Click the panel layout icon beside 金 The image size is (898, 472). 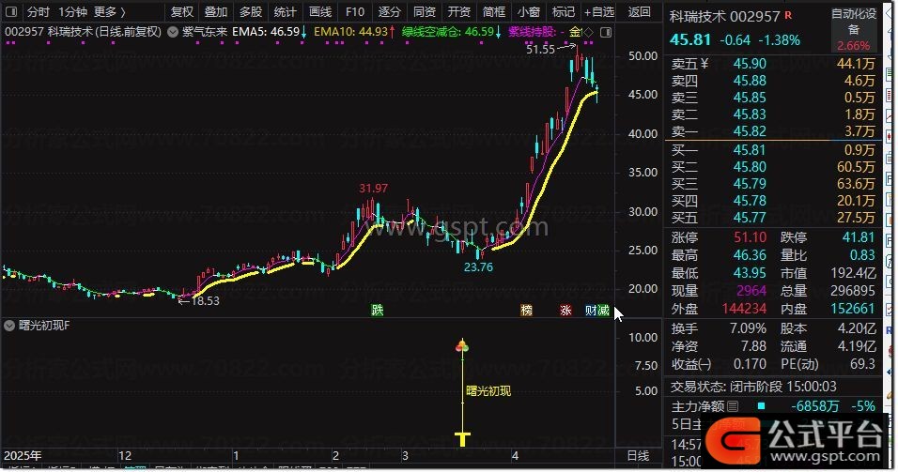pos(605,33)
